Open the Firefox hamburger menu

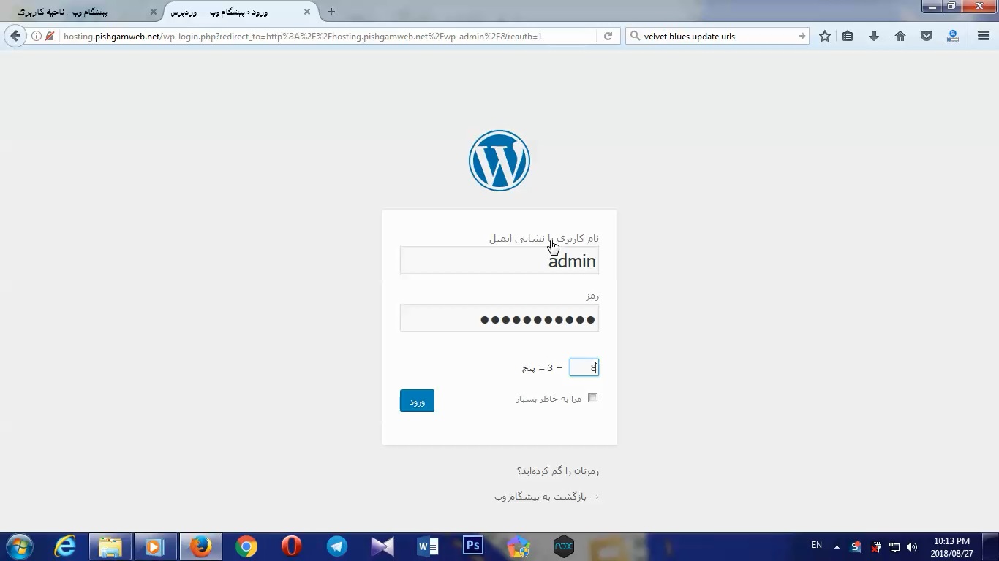(984, 36)
